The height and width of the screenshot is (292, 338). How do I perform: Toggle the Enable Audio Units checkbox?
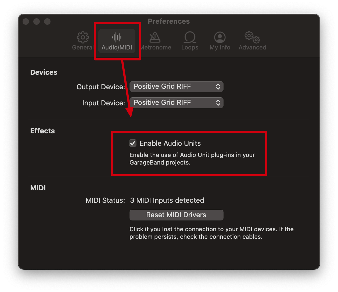pos(133,143)
